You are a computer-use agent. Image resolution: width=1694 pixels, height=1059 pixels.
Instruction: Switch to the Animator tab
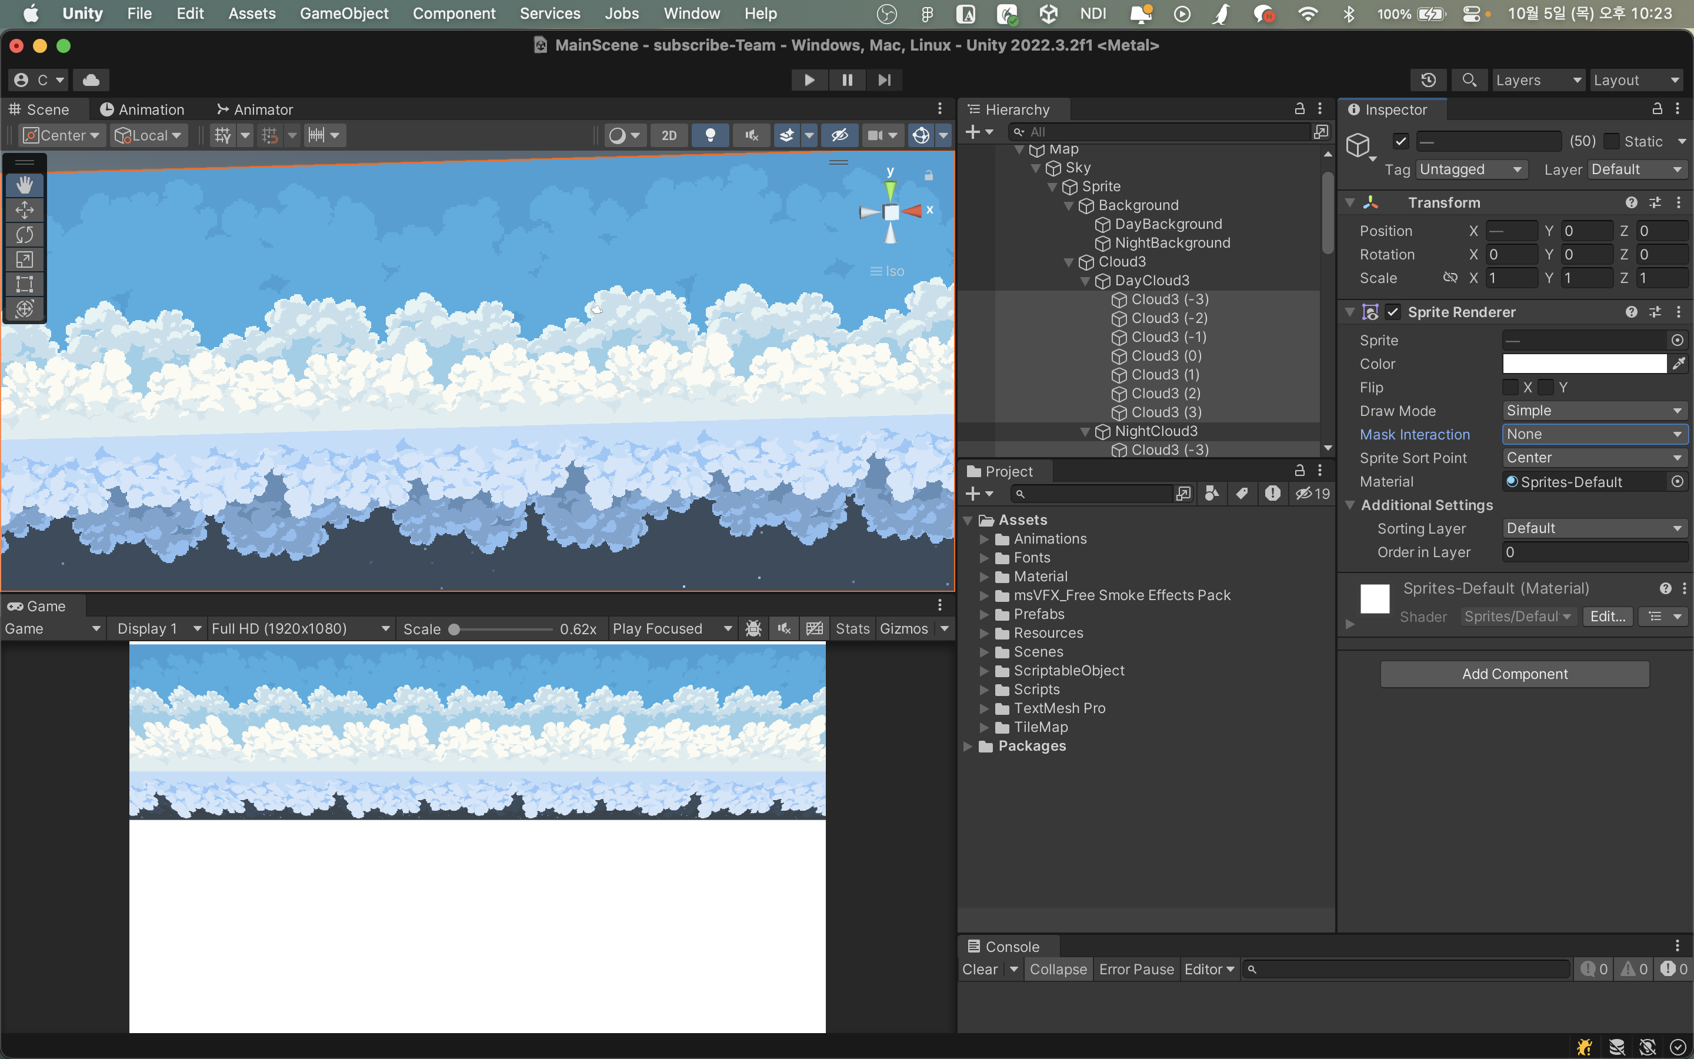pyautogui.click(x=255, y=110)
